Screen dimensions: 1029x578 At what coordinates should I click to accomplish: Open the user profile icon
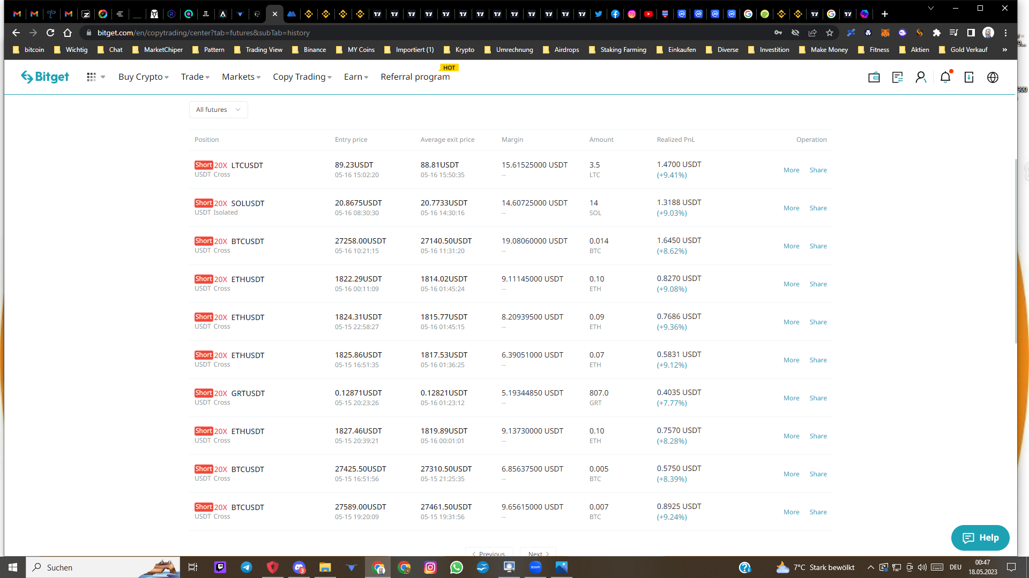pyautogui.click(x=921, y=78)
